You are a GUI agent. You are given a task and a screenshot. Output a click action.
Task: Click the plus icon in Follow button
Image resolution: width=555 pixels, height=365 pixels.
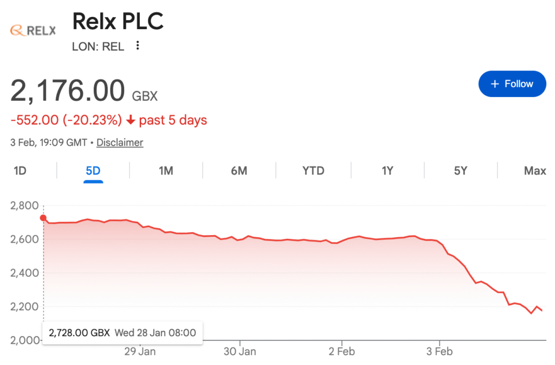coord(494,84)
